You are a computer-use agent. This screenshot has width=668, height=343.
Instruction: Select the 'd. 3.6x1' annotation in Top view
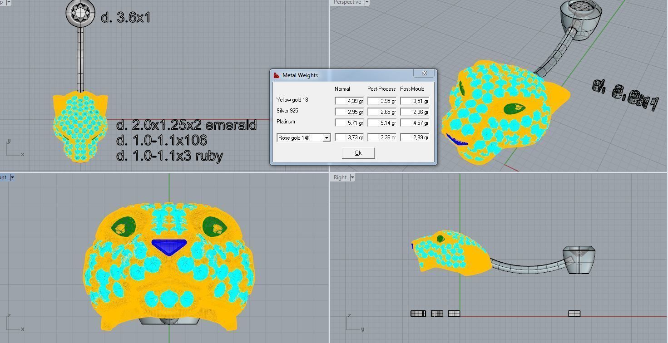coord(125,18)
